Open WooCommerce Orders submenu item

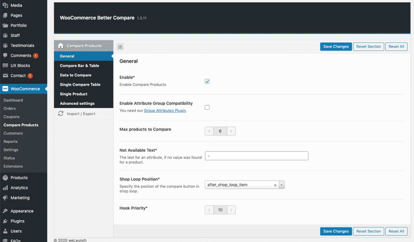[x=10, y=108]
